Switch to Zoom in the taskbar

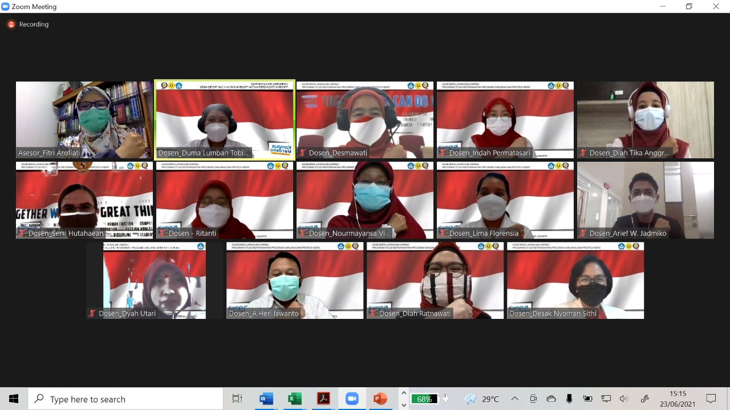[x=352, y=399]
